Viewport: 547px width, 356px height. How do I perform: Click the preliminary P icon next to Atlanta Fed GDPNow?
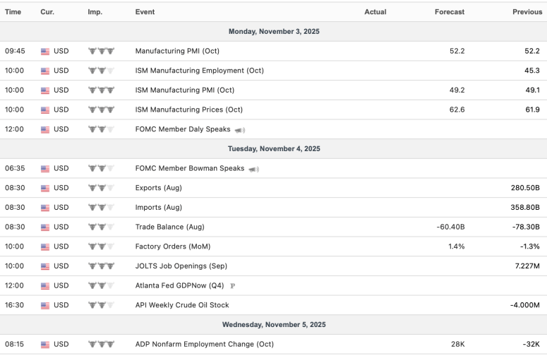coord(232,286)
